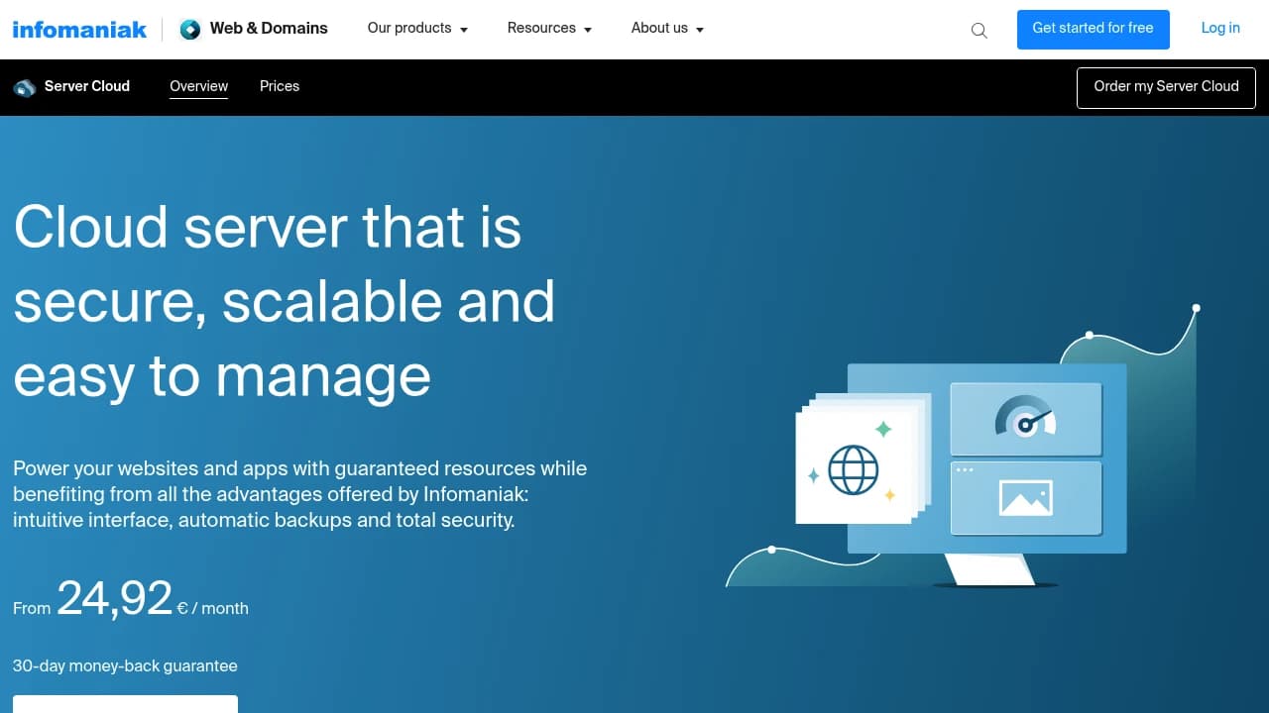Click the monitor illustration
The image size is (1269, 713).
[x=987, y=473]
